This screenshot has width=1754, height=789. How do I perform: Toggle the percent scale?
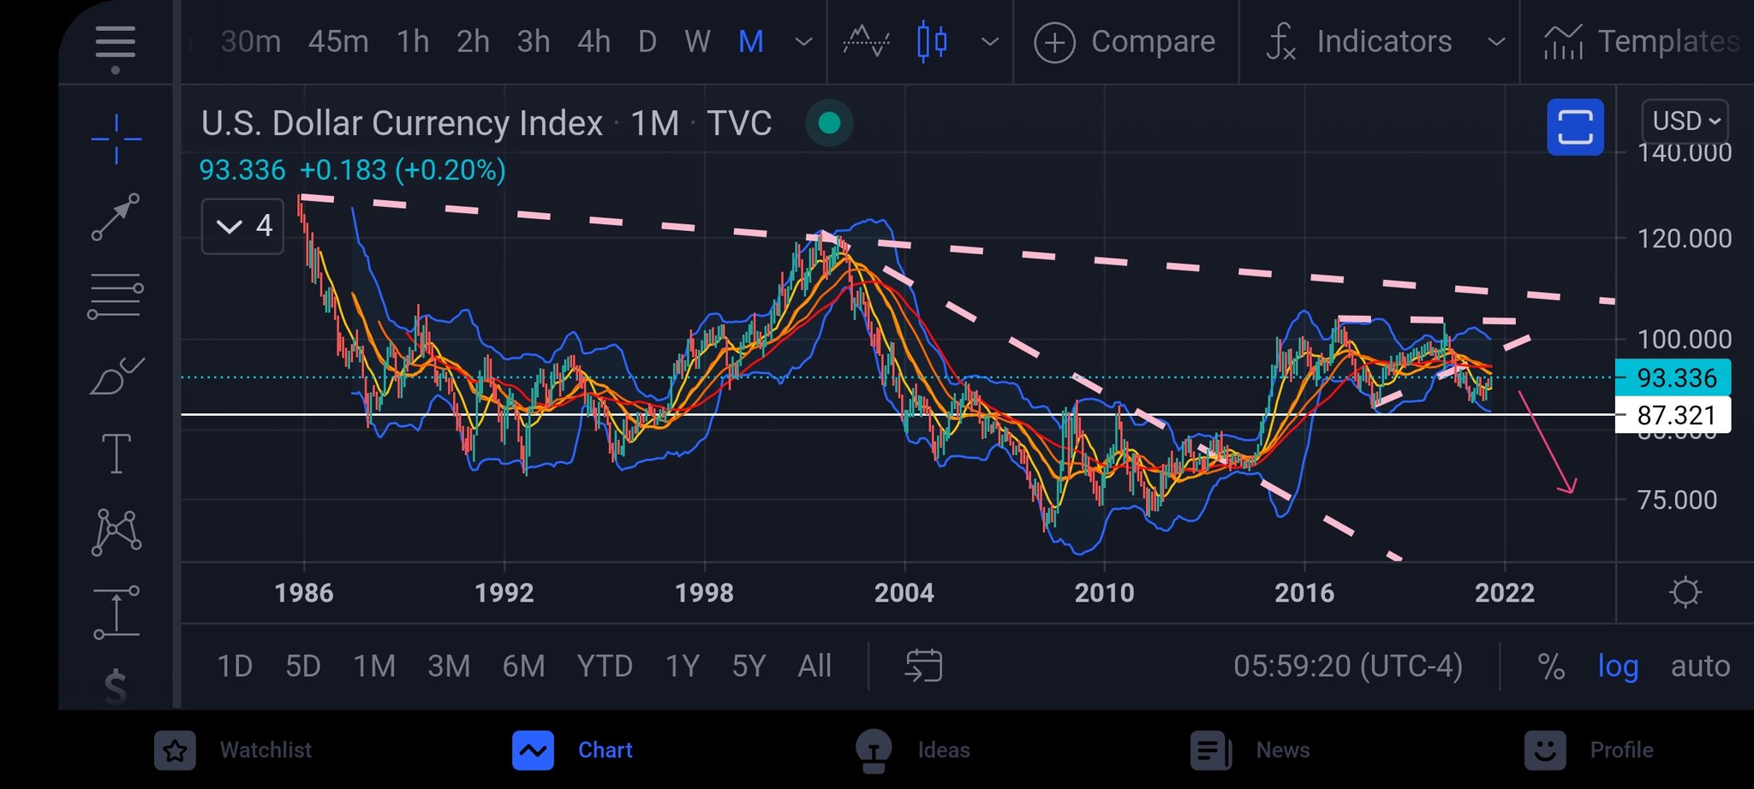(1551, 666)
